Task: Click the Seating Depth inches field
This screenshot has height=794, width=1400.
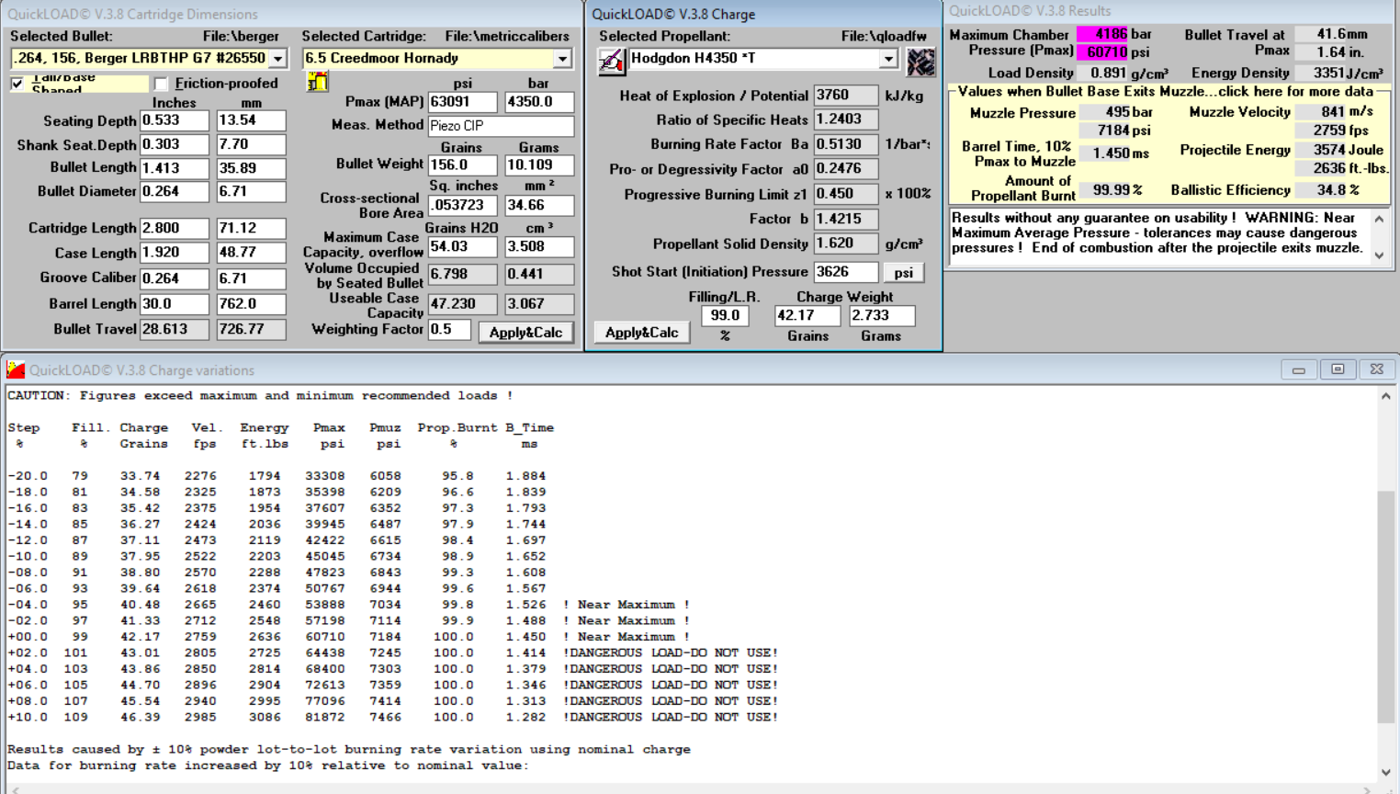Action: [x=175, y=120]
